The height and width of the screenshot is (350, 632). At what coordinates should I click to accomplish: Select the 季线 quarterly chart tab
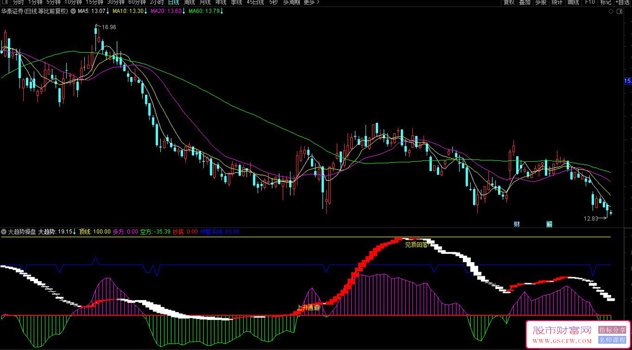point(237,2)
